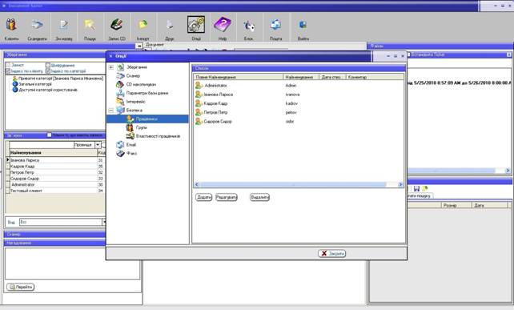
Task: Select Тестовый клиент row in the client grid
Action: [x=54, y=191]
